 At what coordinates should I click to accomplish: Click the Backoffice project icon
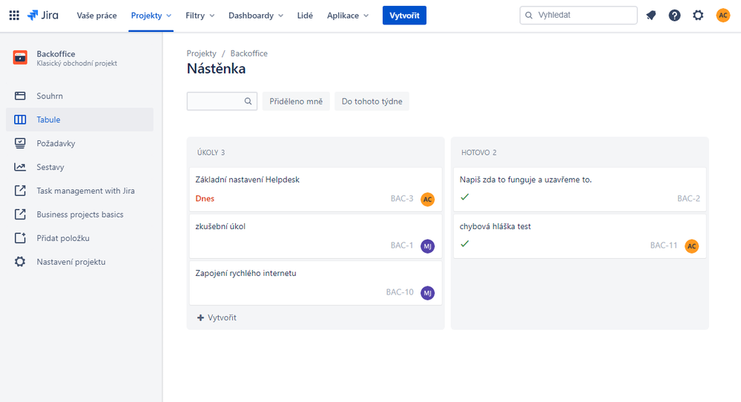click(20, 58)
